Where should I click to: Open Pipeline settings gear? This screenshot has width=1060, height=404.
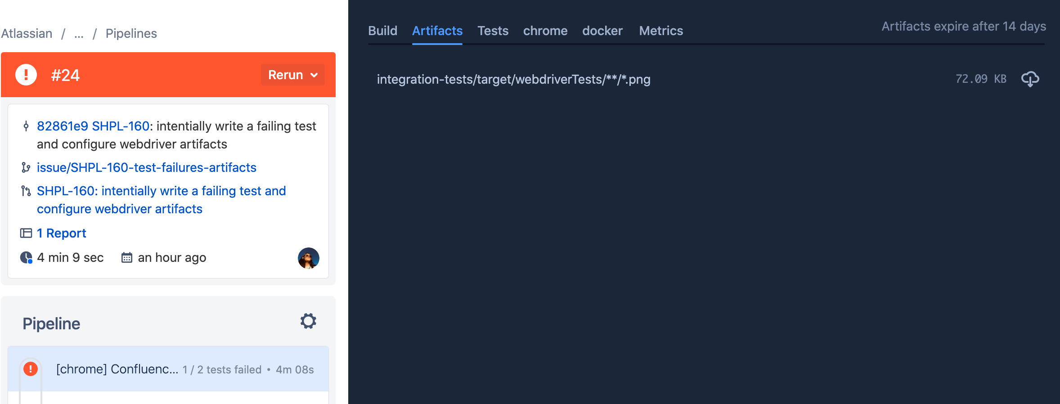click(x=308, y=321)
